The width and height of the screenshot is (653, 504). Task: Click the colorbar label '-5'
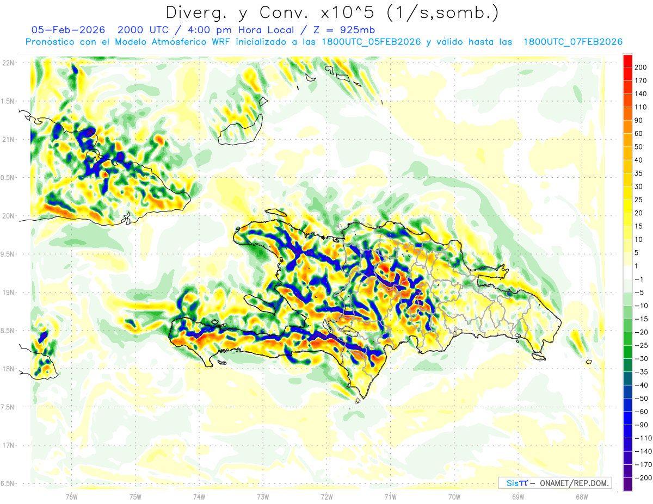(x=639, y=293)
